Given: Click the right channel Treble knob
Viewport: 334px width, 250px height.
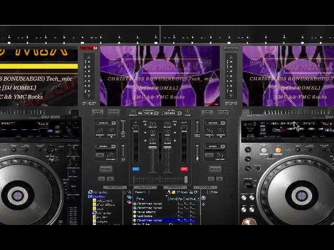Looking at the screenshot, I should (x=167, y=124).
